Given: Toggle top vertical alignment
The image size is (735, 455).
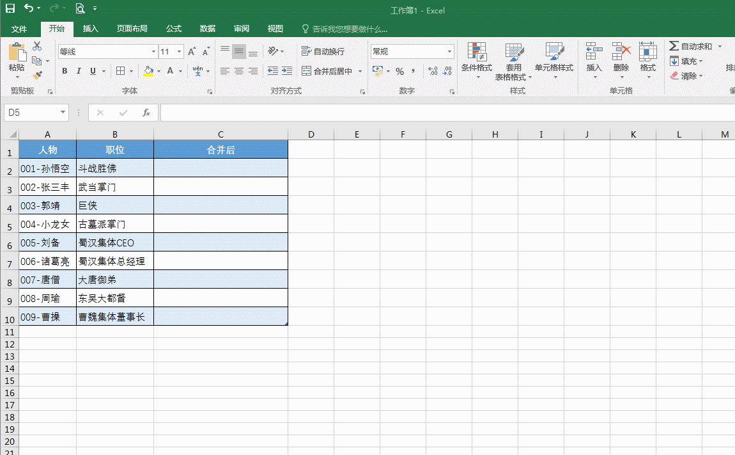Looking at the screenshot, I should click(x=225, y=51).
